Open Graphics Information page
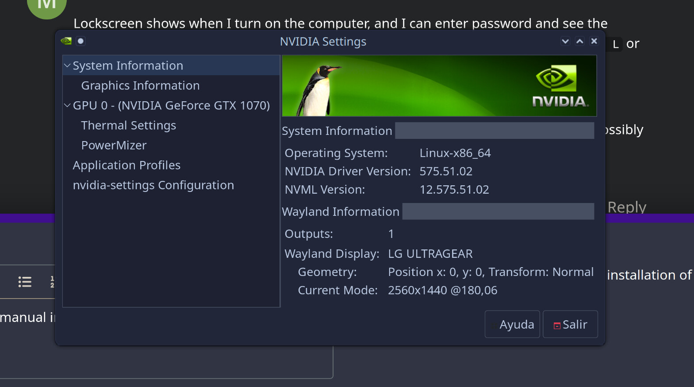This screenshot has height=387, width=694. (x=140, y=85)
